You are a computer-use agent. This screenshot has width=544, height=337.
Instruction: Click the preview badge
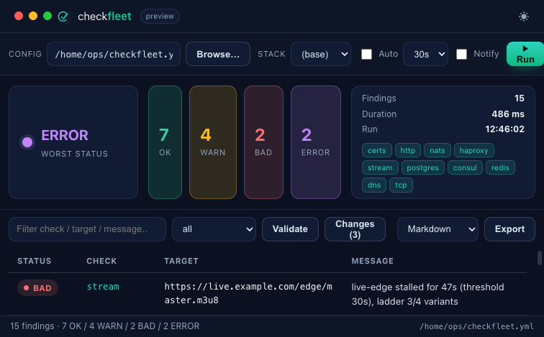click(160, 17)
